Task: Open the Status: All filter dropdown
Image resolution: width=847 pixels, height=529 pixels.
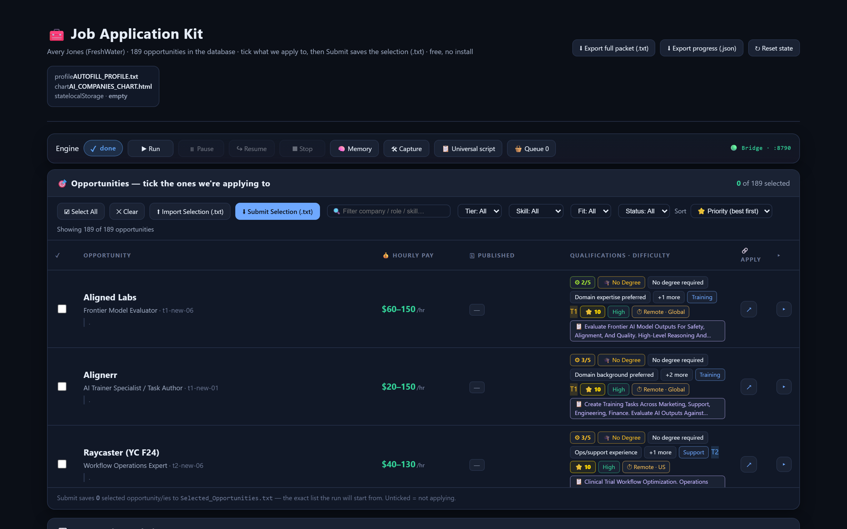Action: click(x=644, y=211)
